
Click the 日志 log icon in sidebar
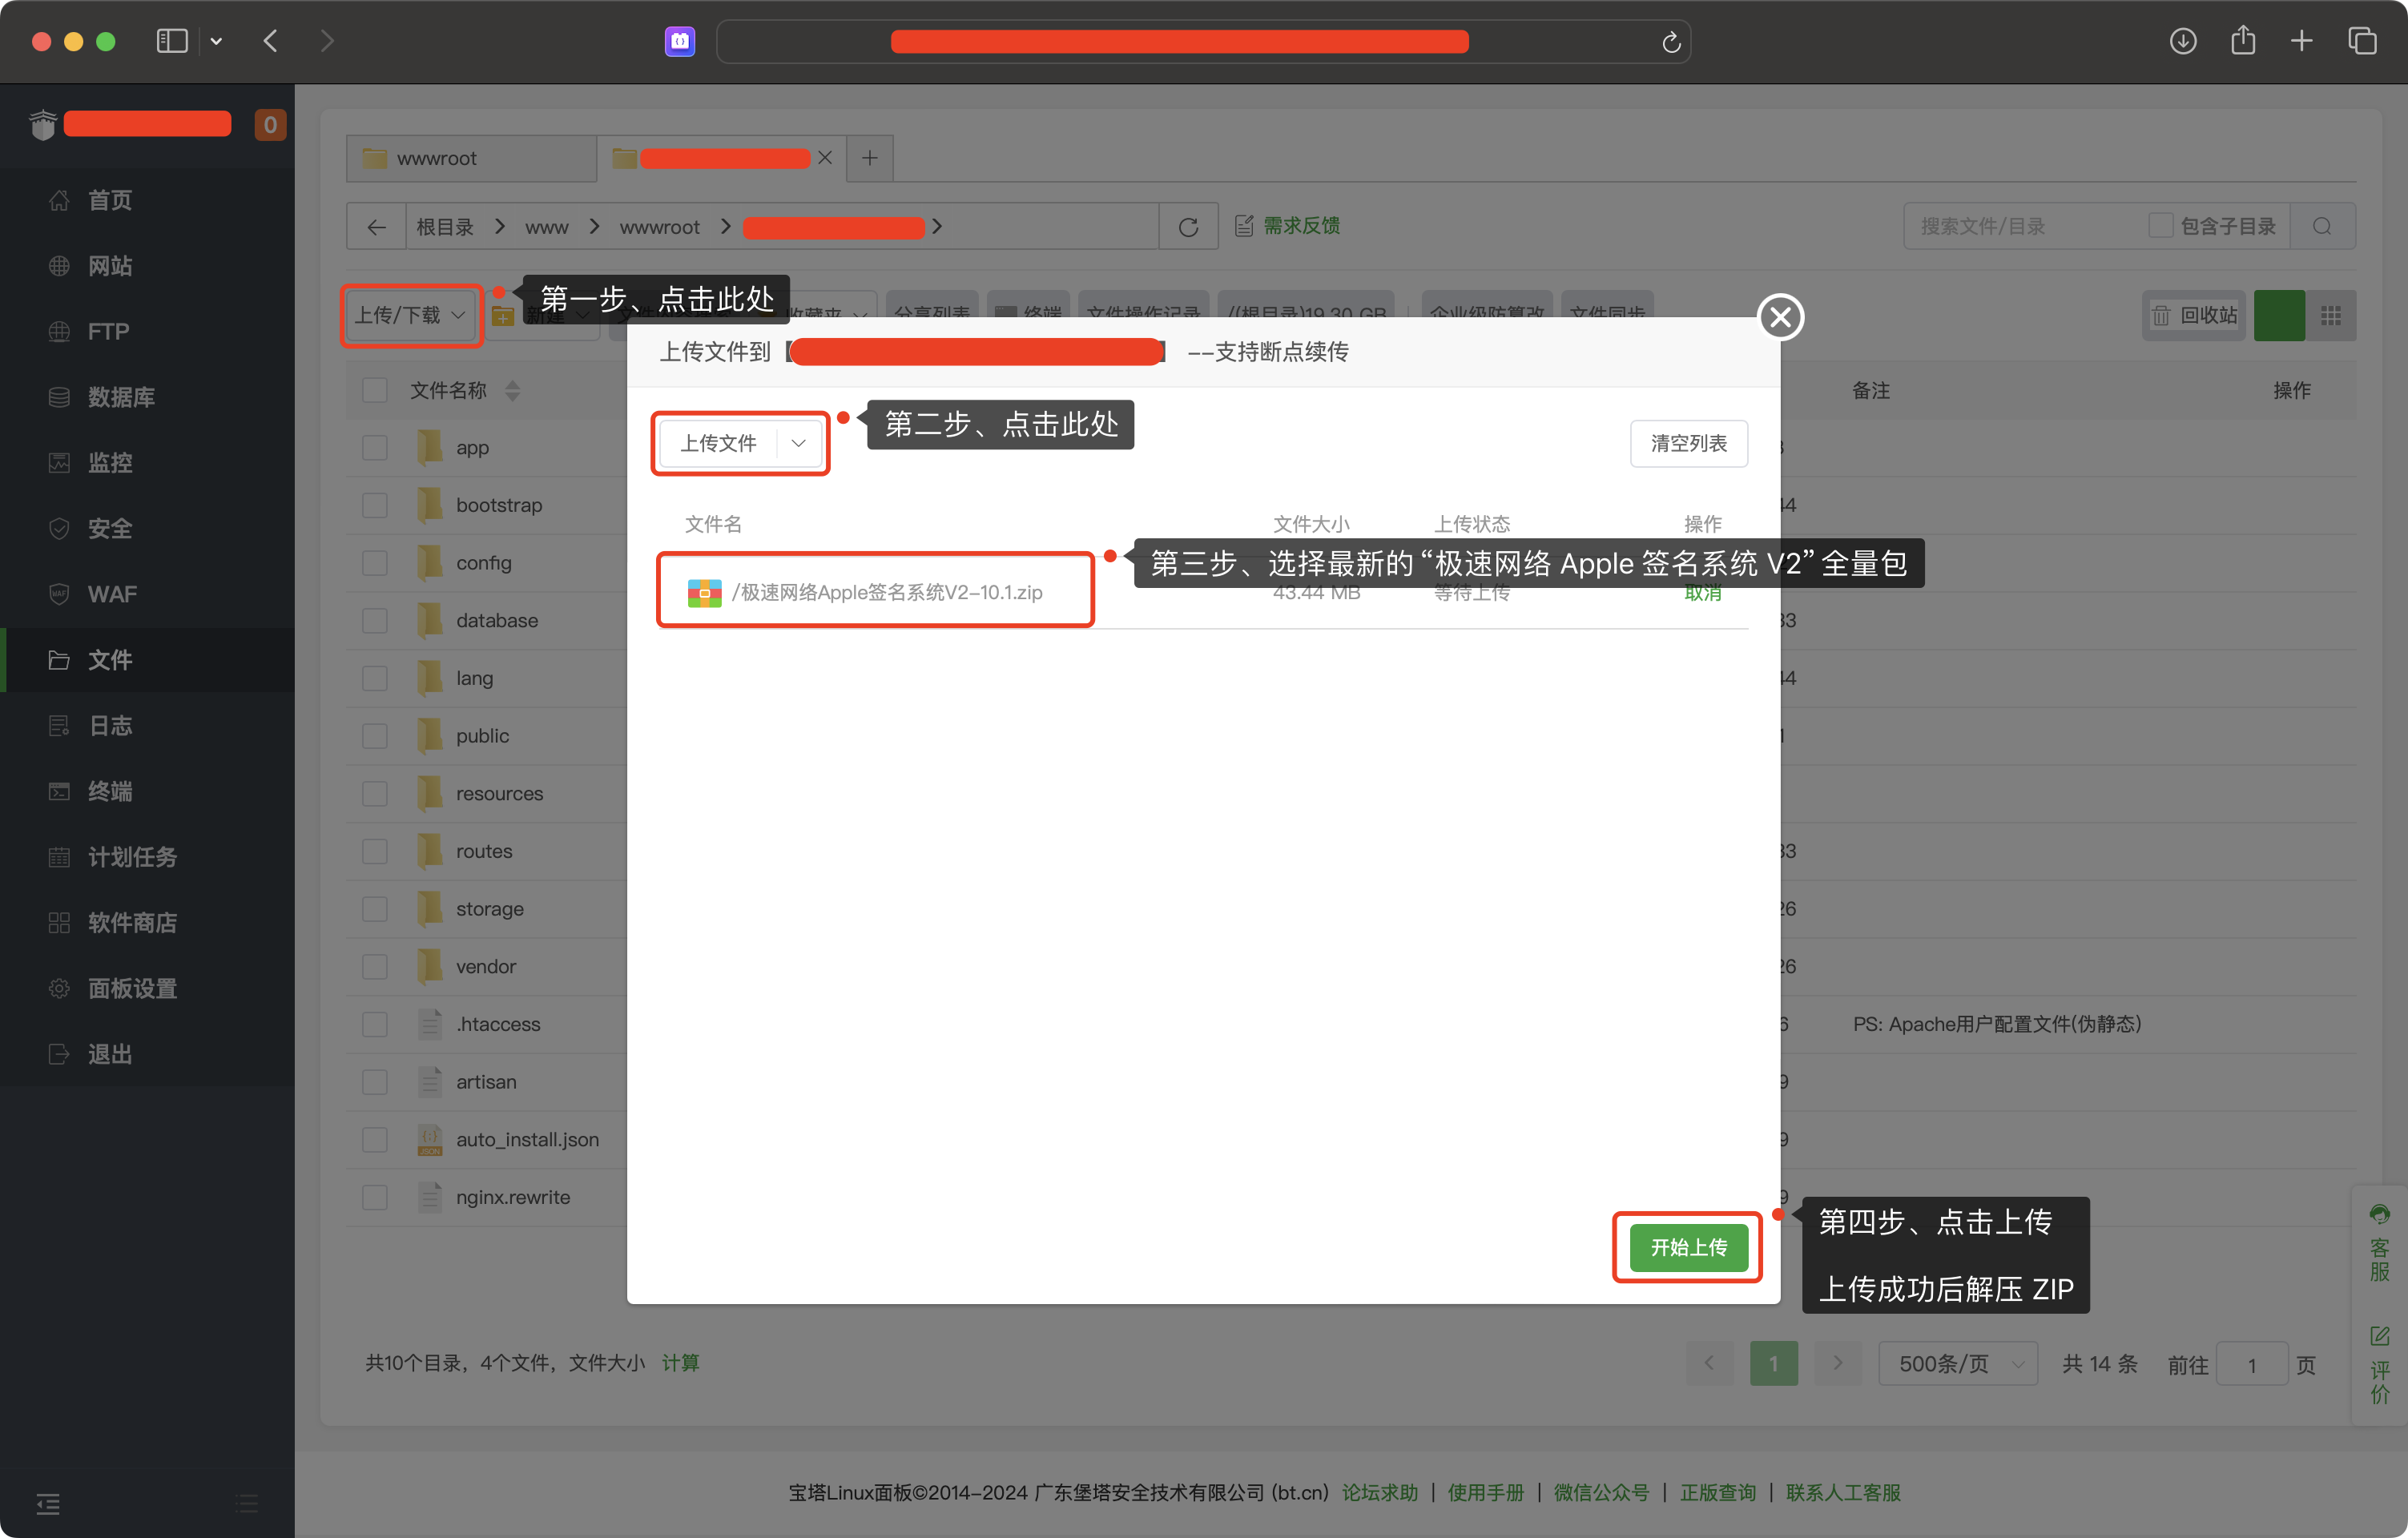(59, 726)
